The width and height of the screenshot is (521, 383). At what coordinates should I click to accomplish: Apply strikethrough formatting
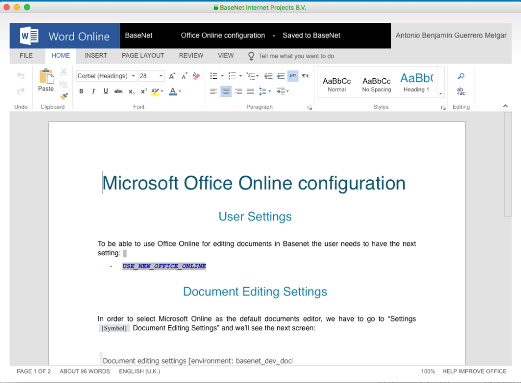[118, 91]
